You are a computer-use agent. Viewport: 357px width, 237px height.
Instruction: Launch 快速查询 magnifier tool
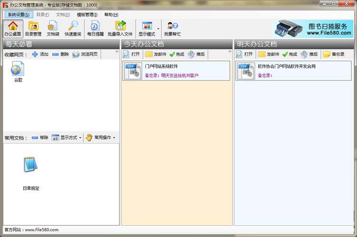click(73, 28)
